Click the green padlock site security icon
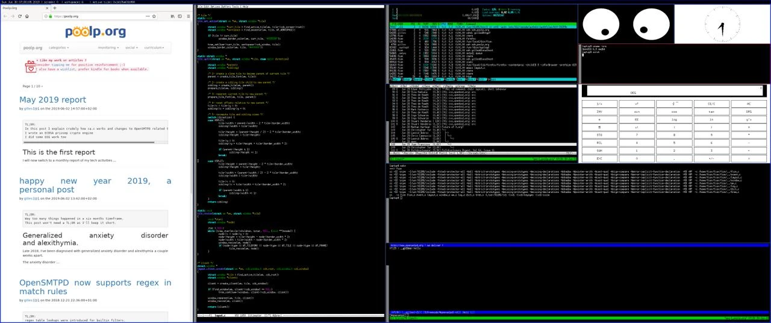 point(51,16)
